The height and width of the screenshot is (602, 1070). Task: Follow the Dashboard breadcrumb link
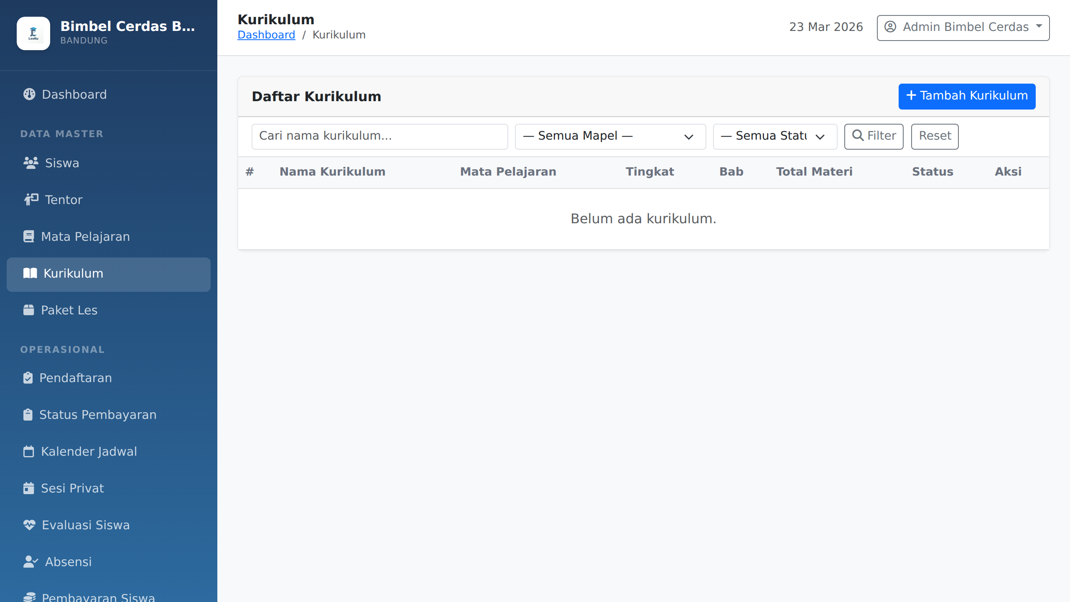tap(266, 35)
